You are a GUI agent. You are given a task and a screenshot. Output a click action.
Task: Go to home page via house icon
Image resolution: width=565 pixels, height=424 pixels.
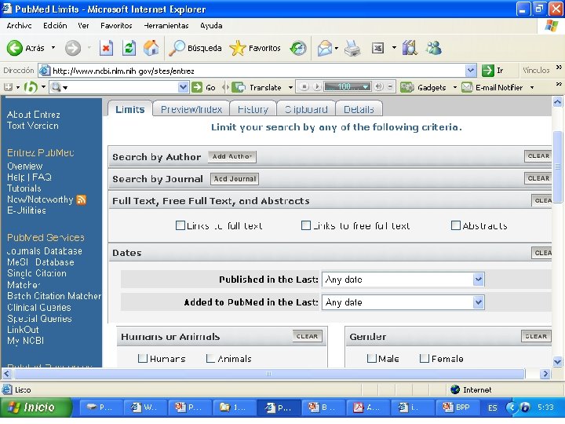tap(151, 48)
